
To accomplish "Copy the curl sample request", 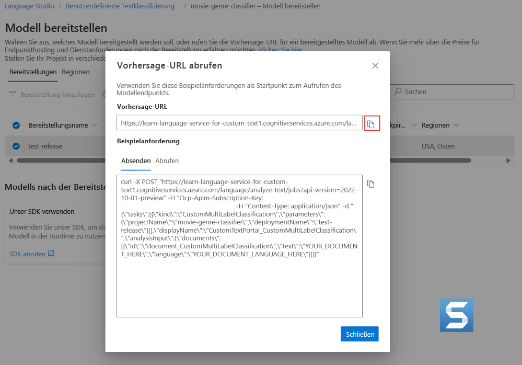I will [x=370, y=184].
